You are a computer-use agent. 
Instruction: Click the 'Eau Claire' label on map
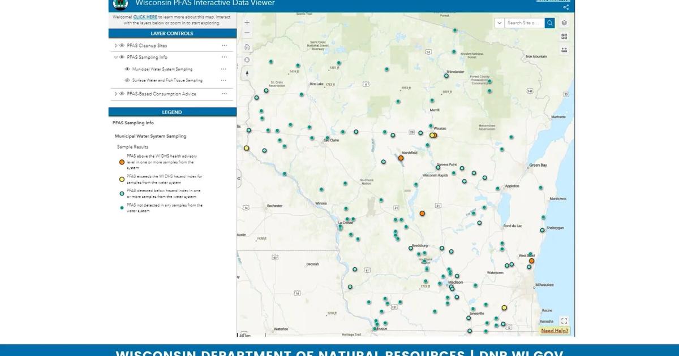[331, 140]
